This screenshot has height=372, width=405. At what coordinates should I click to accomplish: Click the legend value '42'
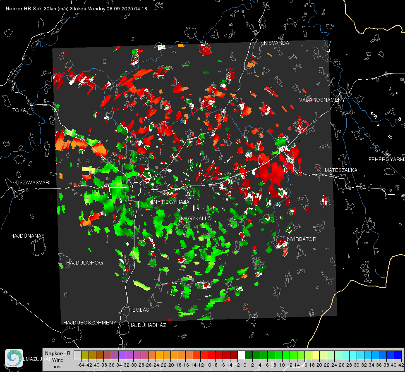click(401, 365)
